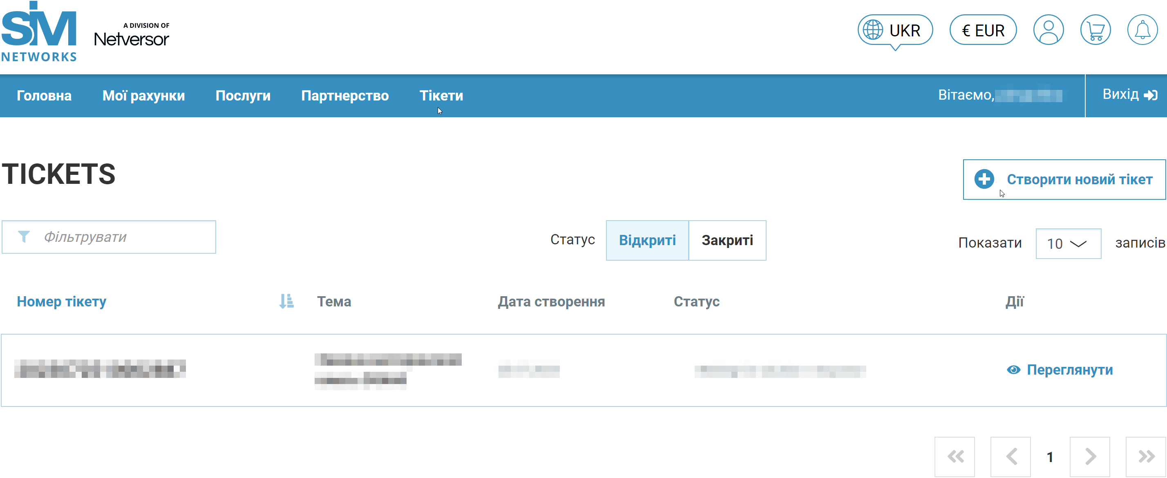Screen dimensions: 1167x478
Task: Click the Показати label
Action: 990,243
